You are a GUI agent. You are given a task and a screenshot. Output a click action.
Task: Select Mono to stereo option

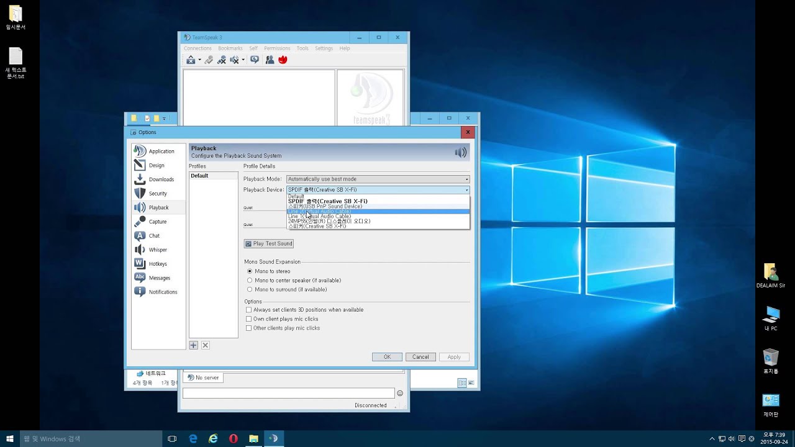[268, 271]
